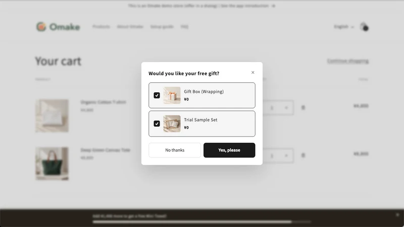This screenshot has height=227, width=404.
Task: Remove the cotton T-shirt with trash icon
Action: point(304,107)
